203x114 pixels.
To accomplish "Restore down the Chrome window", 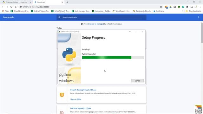I will (194, 2).
